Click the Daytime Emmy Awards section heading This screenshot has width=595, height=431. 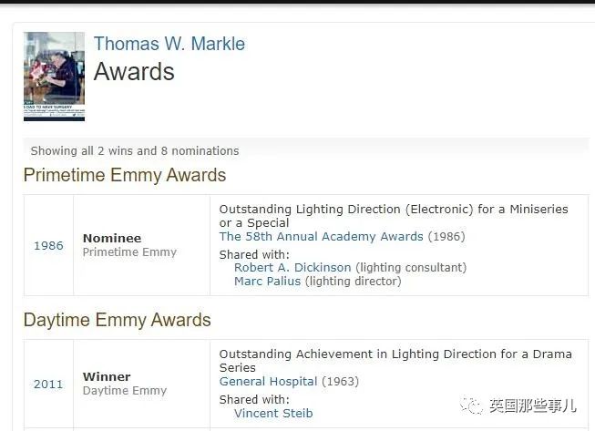(118, 320)
